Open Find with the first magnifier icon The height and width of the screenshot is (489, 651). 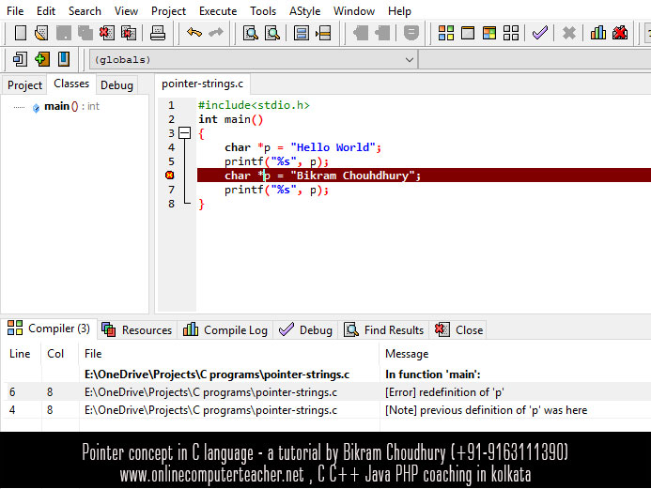click(x=251, y=33)
